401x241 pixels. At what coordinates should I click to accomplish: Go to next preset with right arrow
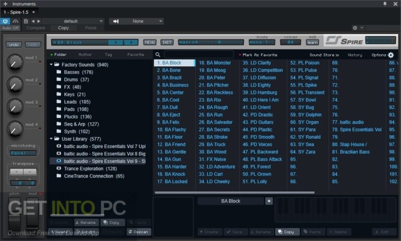point(39,21)
